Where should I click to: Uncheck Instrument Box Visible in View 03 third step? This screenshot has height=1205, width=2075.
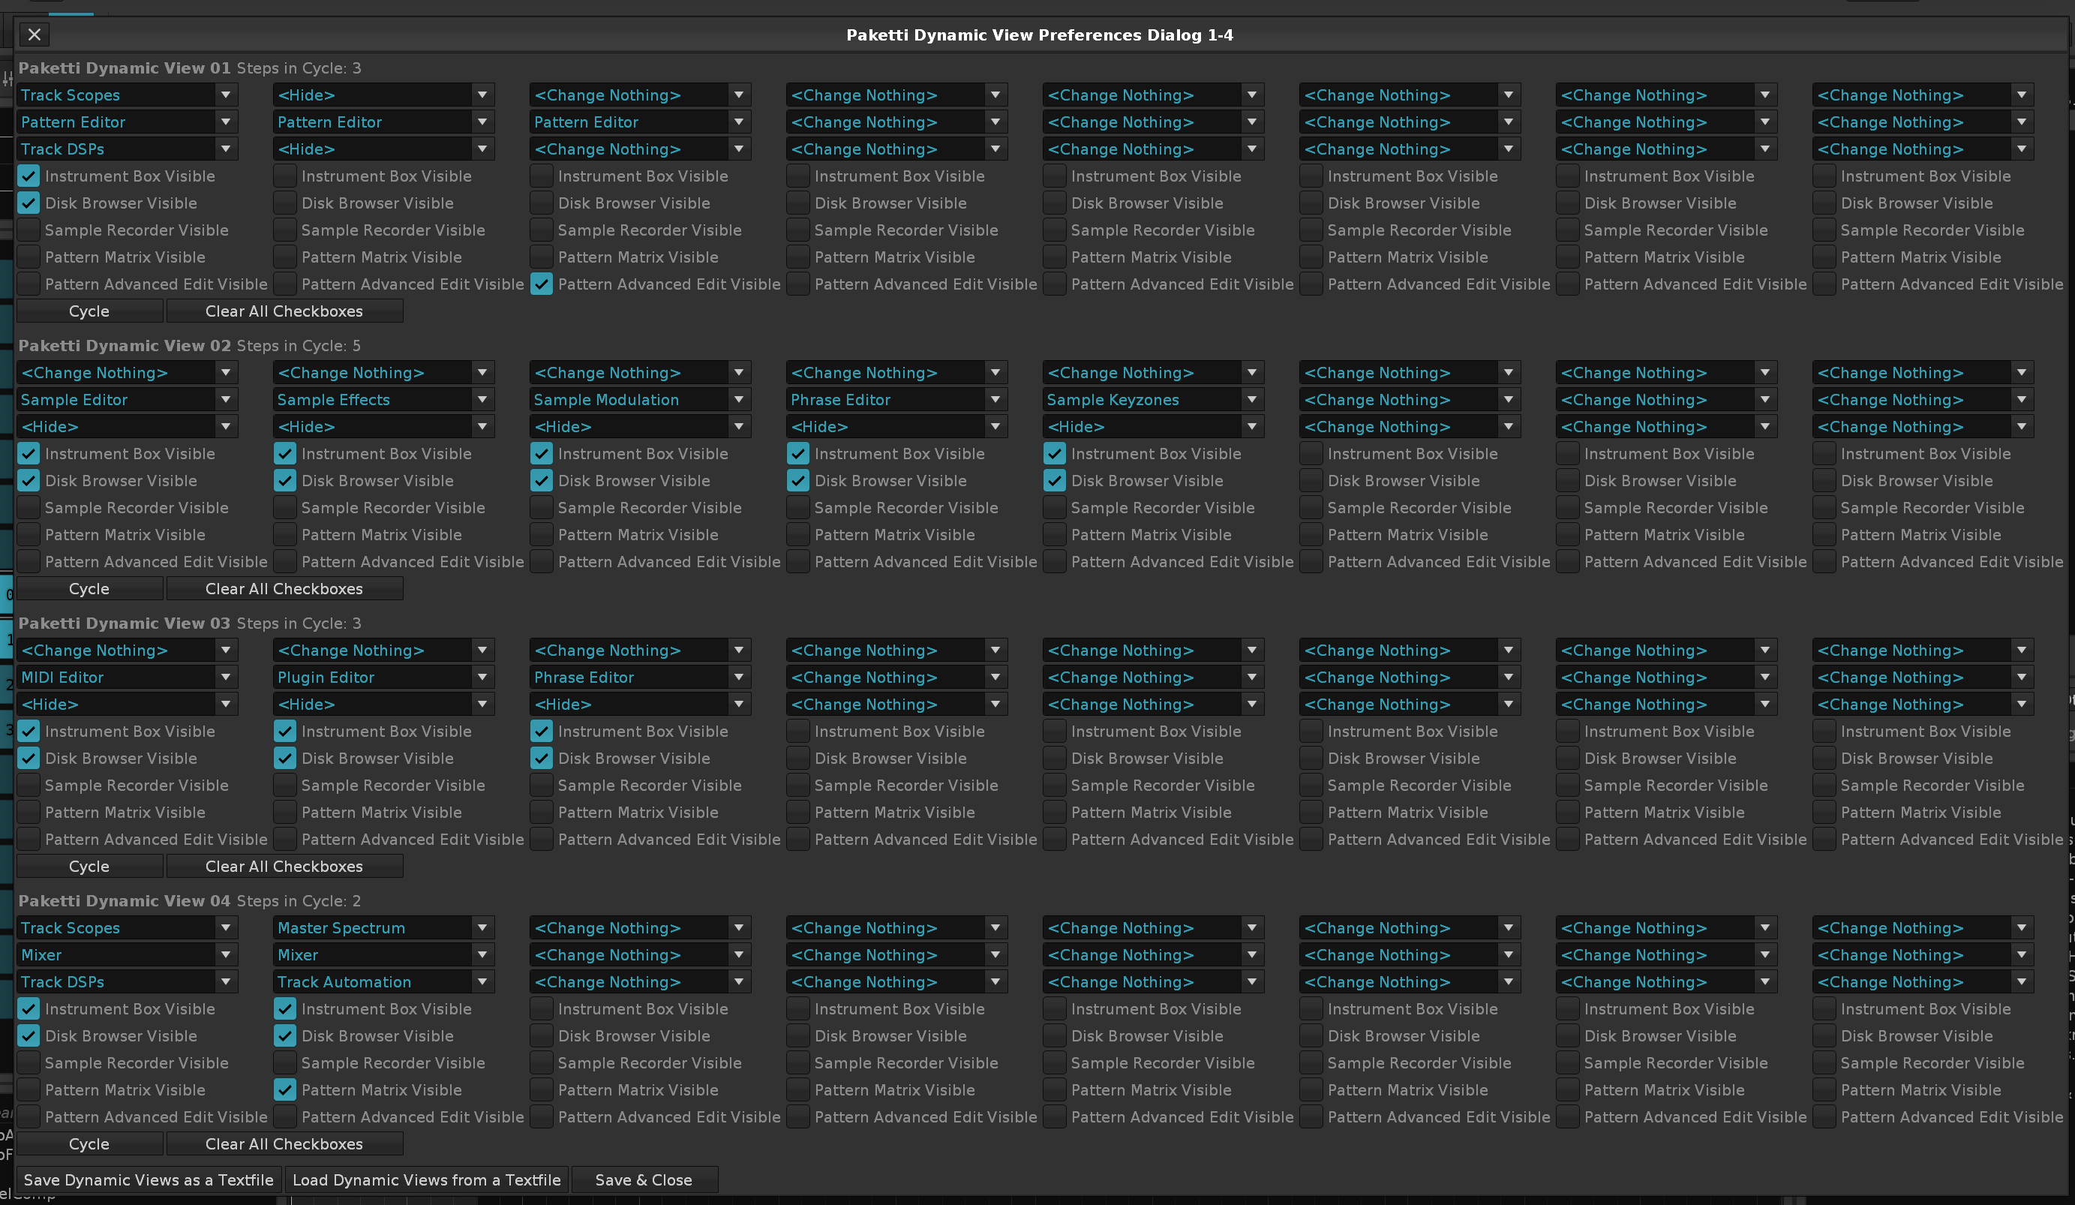coord(542,731)
